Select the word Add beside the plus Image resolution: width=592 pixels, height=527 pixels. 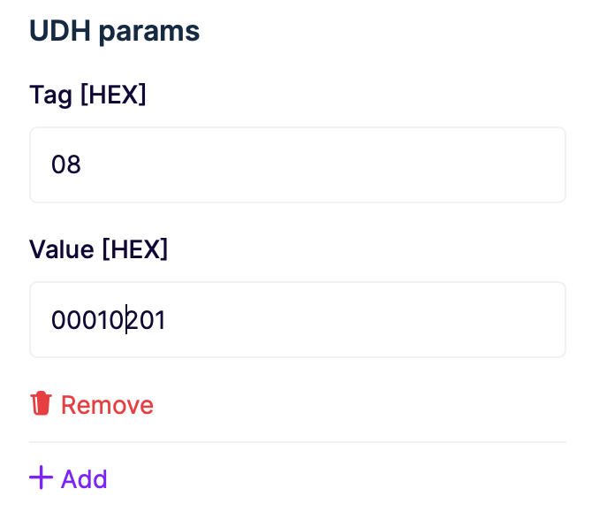[x=84, y=479]
